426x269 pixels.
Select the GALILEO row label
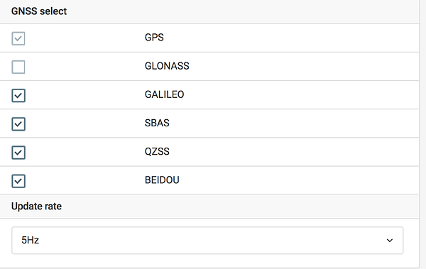(x=165, y=94)
